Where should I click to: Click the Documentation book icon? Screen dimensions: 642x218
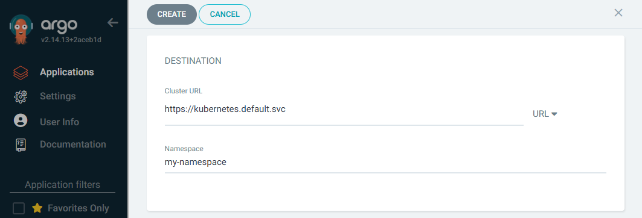tap(21, 145)
